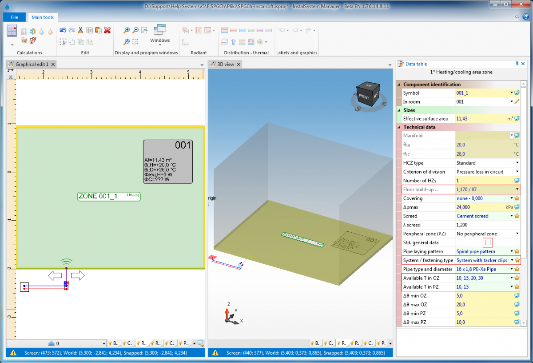Expand the HCZ type dropdown
Screen dimensions: 533x363
coord(517,163)
